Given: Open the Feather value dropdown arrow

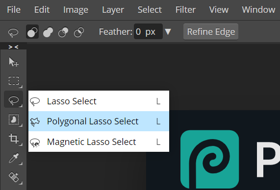Looking at the screenshot, I should 168,32.
